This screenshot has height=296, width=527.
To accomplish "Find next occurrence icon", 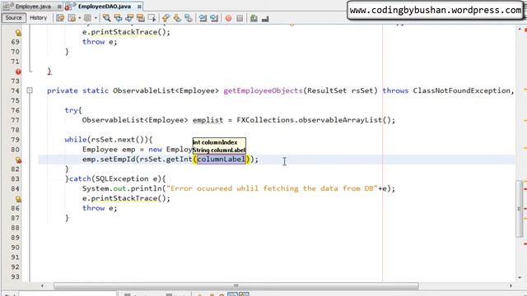I will click(x=129, y=18).
